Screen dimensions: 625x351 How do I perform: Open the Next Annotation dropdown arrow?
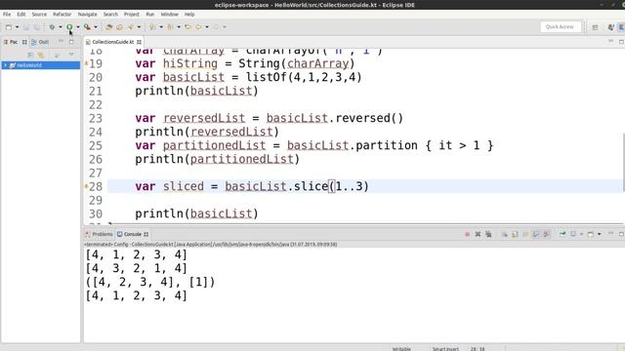[x=161, y=27]
